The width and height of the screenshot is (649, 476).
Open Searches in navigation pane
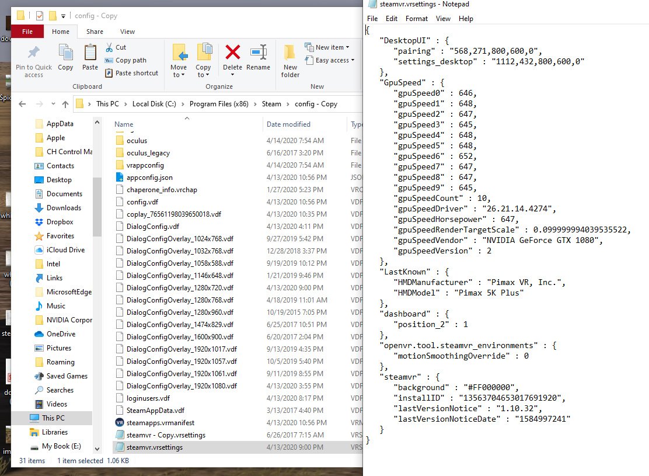[60, 390]
